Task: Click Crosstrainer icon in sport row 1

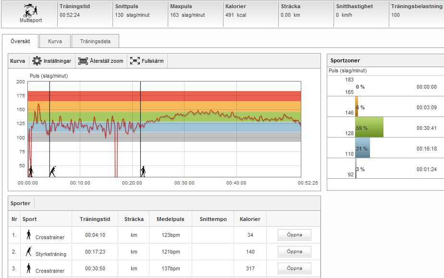Action: tap(29, 234)
